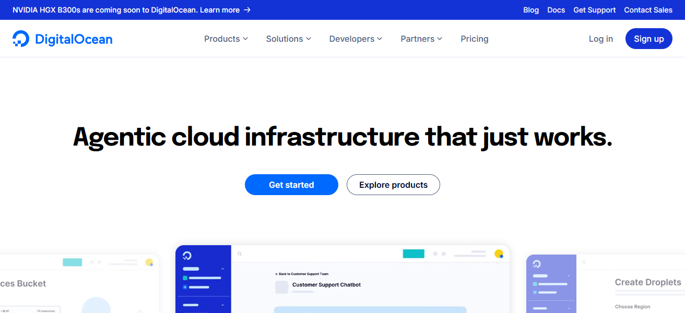This screenshot has height=313, width=685.
Task: Select Pricing from the navigation menu
Action: 474,39
